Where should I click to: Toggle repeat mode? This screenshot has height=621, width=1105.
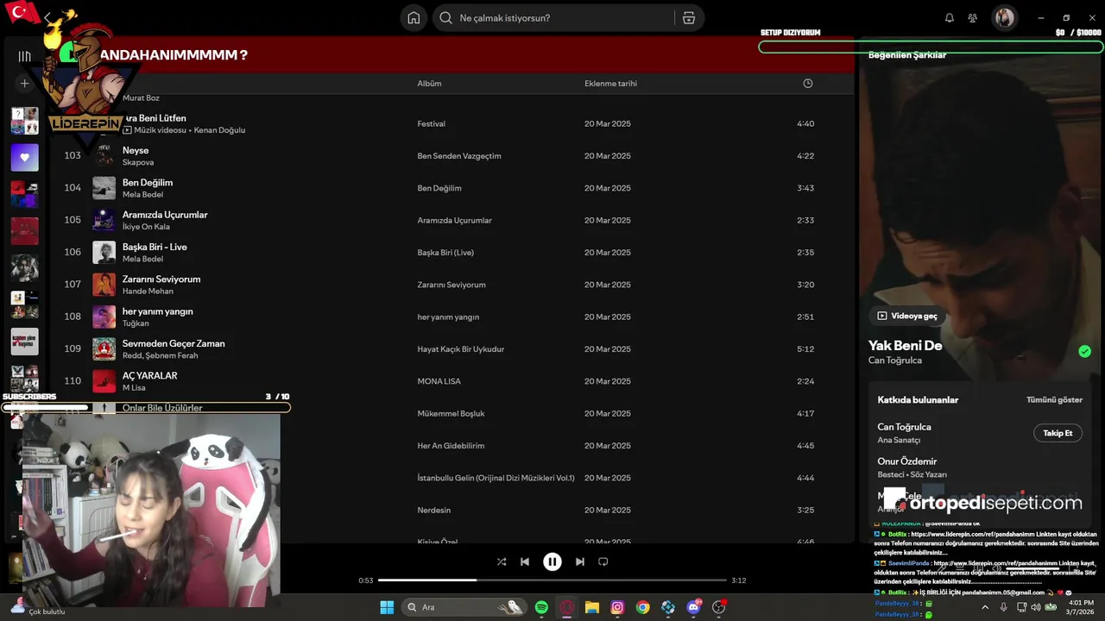pos(603,561)
